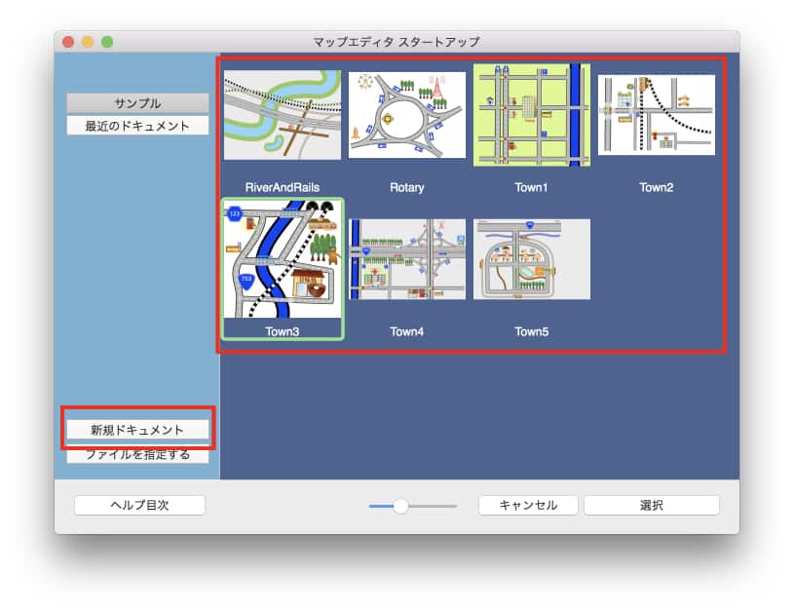This screenshot has height=612, width=794.
Task: Select the Town5 sample map thumbnail
Action: pos(532,259)
